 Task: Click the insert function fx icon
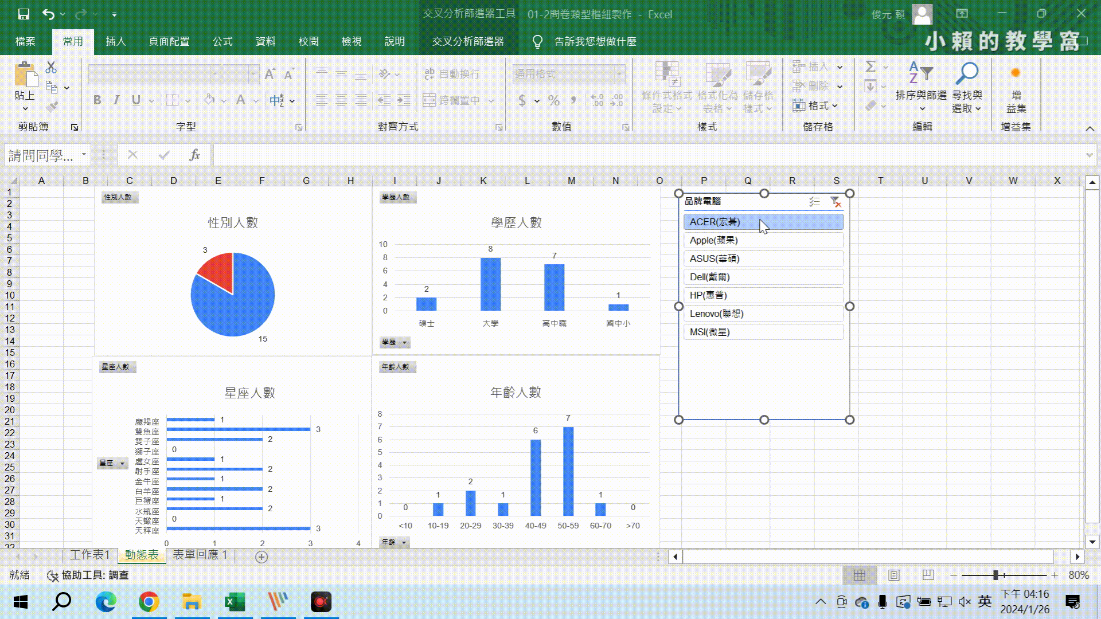coord(194,155)
